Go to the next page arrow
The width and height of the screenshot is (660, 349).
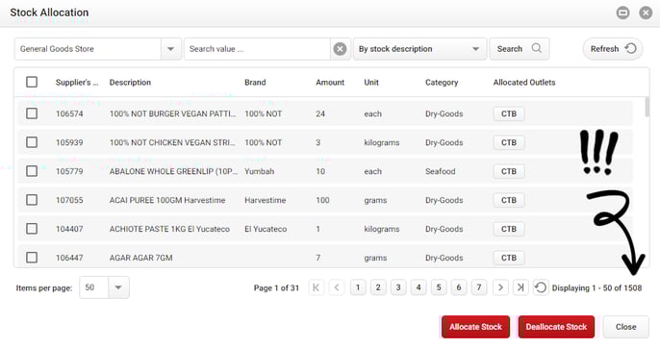tap(500, 287)
